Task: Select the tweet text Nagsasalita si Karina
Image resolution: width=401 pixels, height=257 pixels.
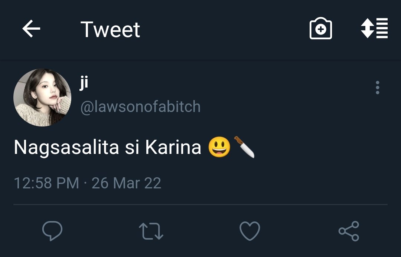Action: point(108,147)
